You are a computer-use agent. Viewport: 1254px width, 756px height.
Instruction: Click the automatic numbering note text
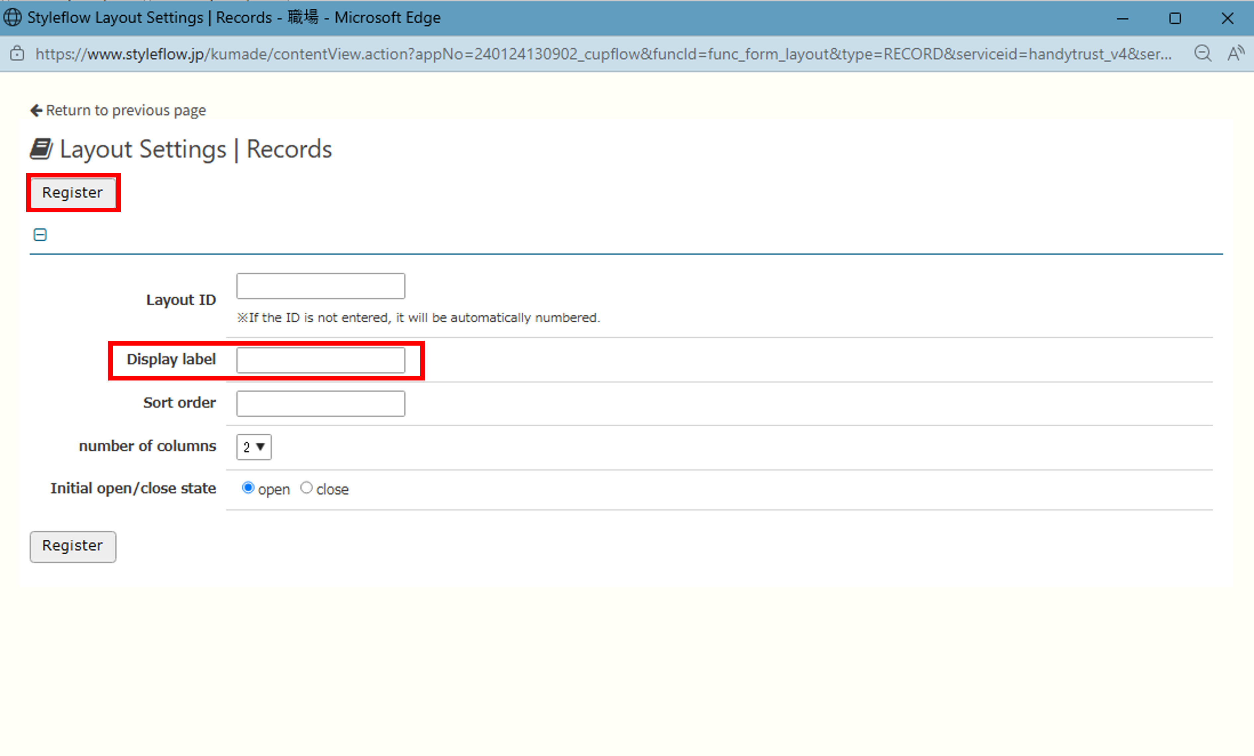pyautogui.click(x=418, y=318)
